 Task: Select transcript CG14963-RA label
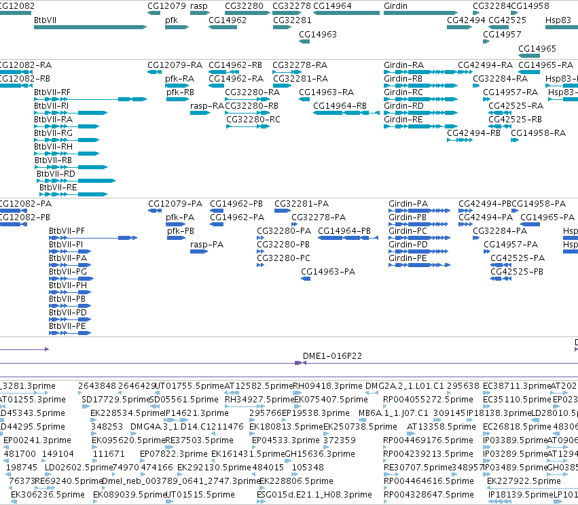(326, 92)
